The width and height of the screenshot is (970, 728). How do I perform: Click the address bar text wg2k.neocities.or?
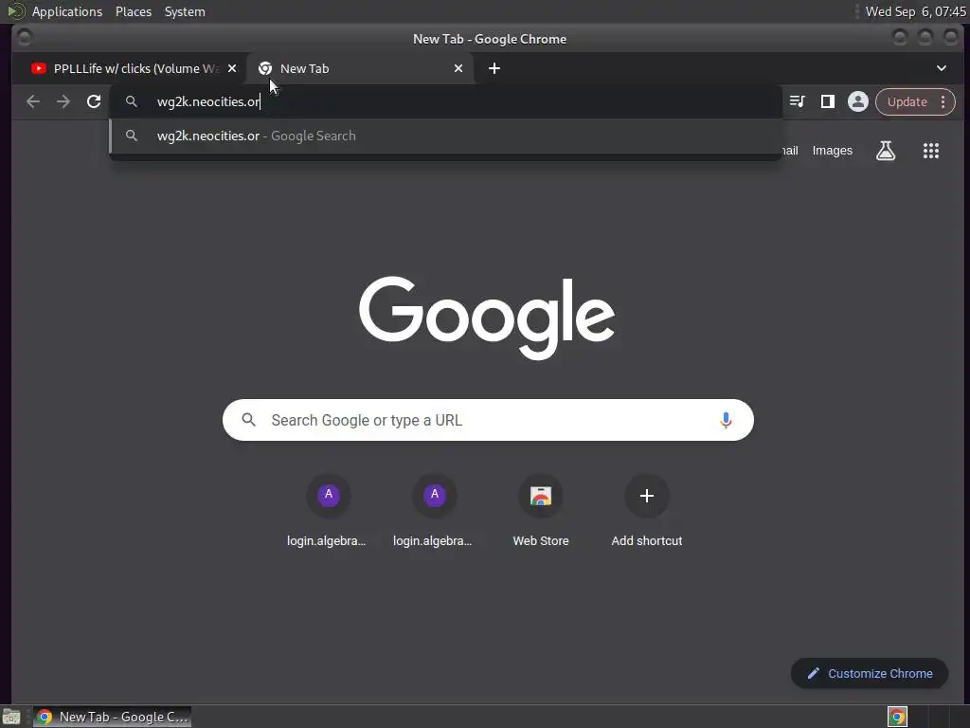click(x=207, y=101)
